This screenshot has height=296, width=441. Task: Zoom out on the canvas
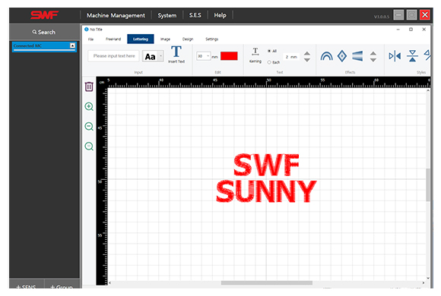(x=89, y=127)
